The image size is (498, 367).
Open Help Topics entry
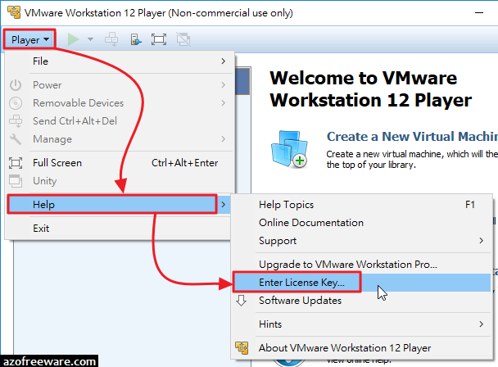click(x=362, y=205)
